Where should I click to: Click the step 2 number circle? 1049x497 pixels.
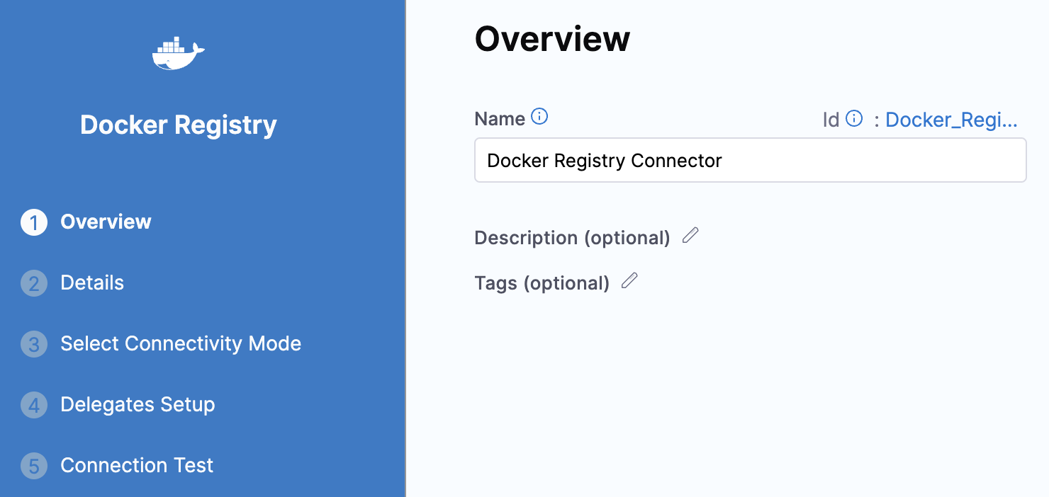34,283
